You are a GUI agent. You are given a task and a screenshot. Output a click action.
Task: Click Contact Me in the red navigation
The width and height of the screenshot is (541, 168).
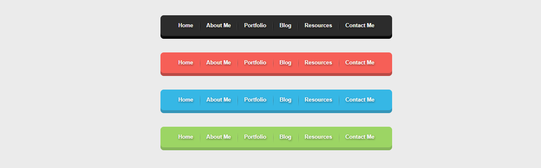[x=360, y=63]
